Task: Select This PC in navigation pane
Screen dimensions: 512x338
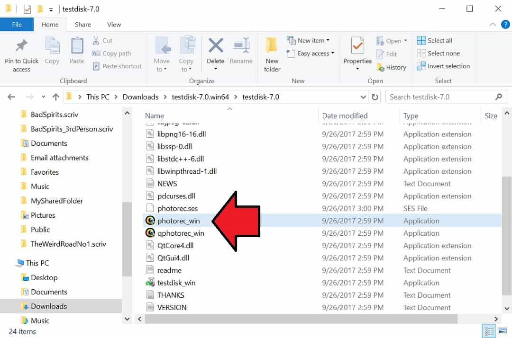Action: coord(37,263)
